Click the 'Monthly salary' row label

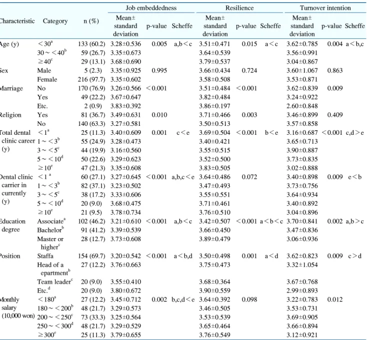(9, 304)
